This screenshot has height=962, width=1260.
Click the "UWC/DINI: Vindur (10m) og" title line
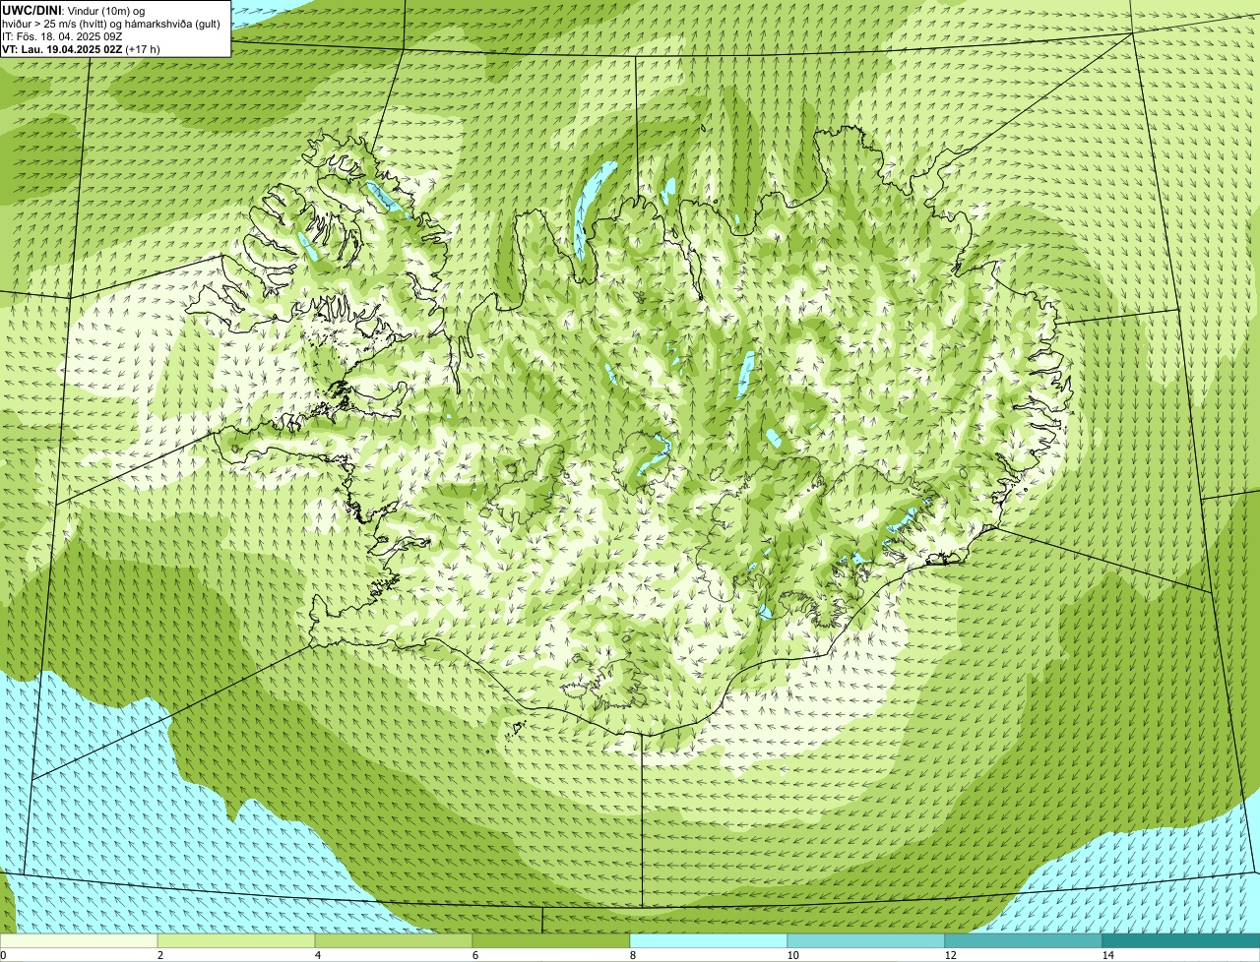[74, 11]
